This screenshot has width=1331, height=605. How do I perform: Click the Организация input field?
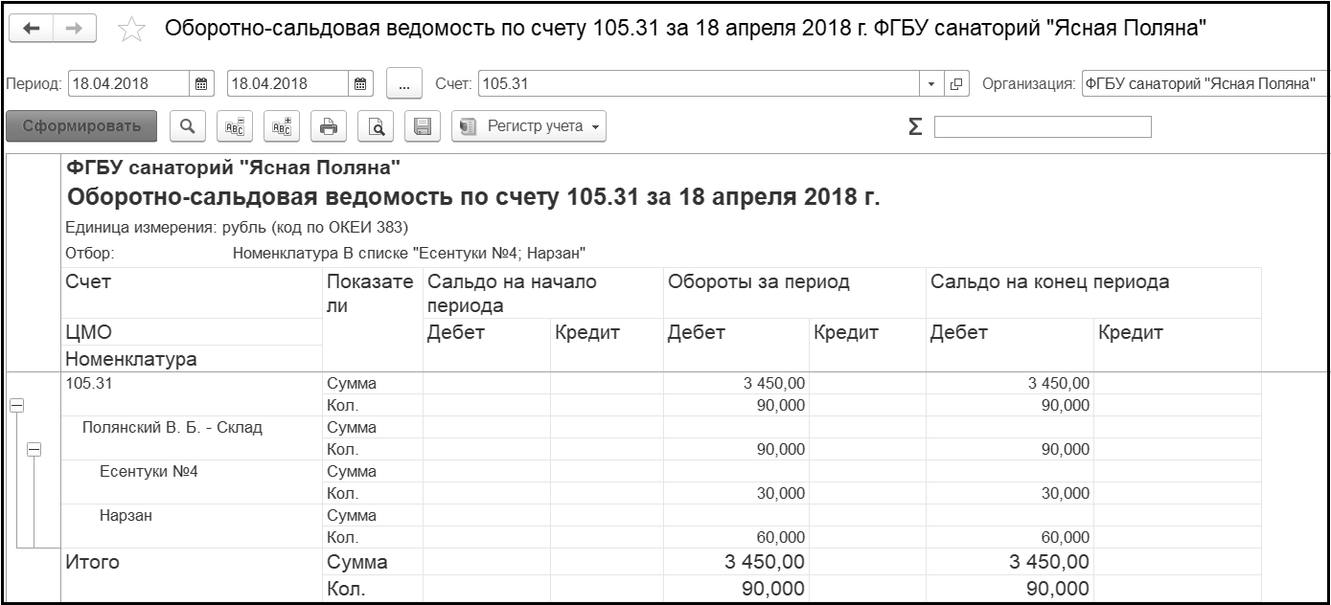click(x=1202, y=84)
